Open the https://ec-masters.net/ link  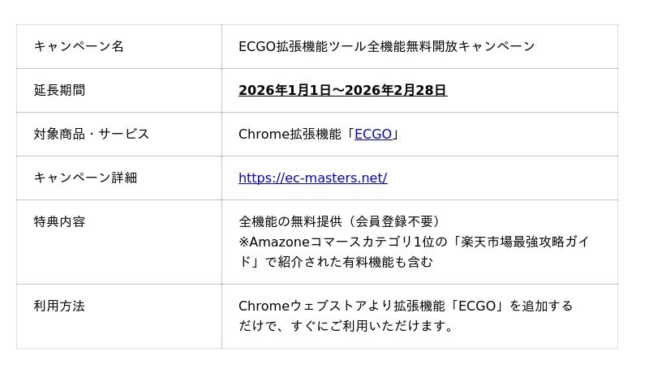click(312, 178)
